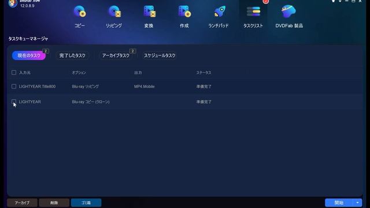Select the LIGHTYEAR.Title800 task name
Viewport: 370px width, 208px height.
pyautogui.click(x=37, y=86)
